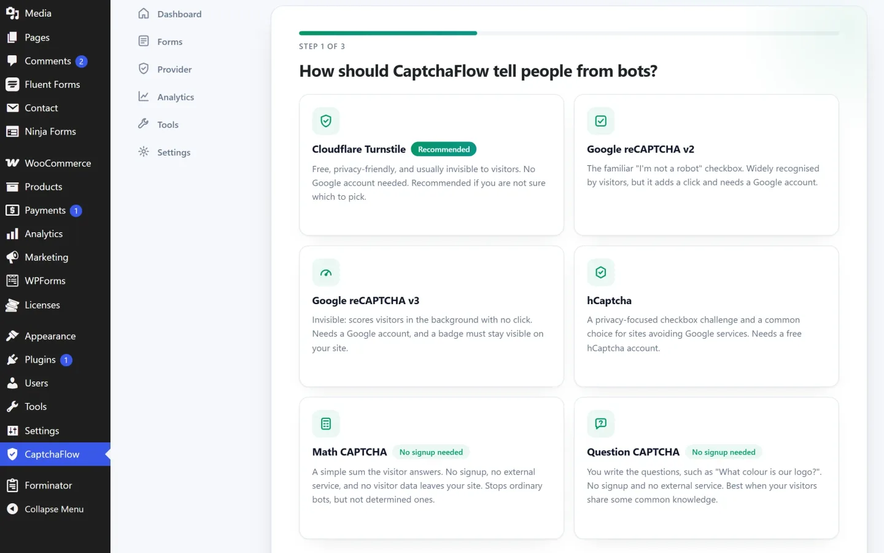Viewport: 884px width, 553px height.
Task: Click the WPForms sidebar icon
Action: click(12, 281)
